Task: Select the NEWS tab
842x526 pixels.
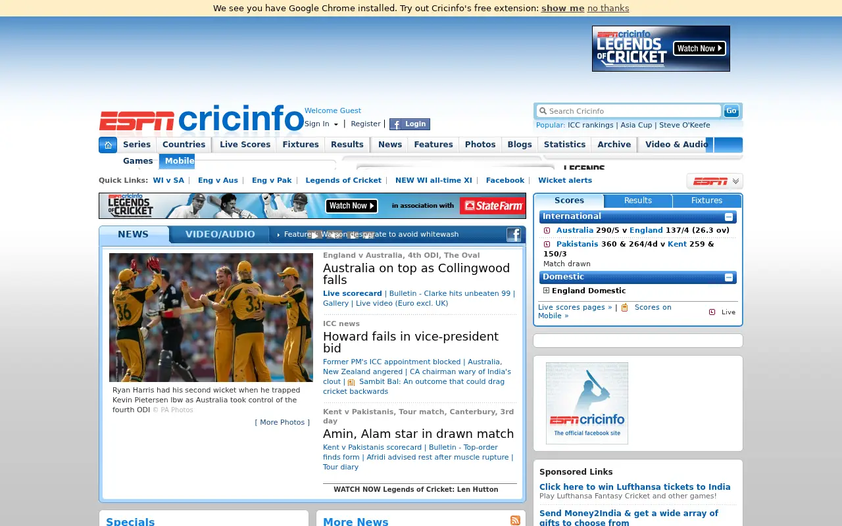Action: tap(134, 234)
